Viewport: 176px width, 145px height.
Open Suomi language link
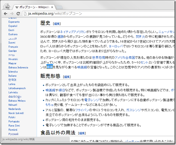coord(12,43)
